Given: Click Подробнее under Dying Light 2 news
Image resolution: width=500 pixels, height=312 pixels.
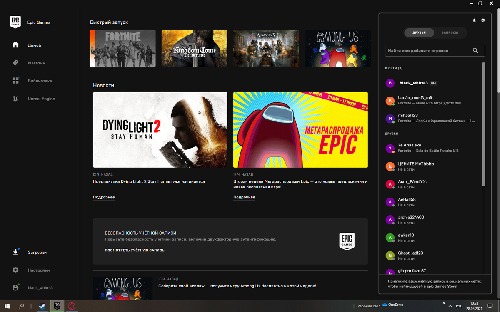Looking at the screenshot, I should pyautogui.click(x=104, y=197).
